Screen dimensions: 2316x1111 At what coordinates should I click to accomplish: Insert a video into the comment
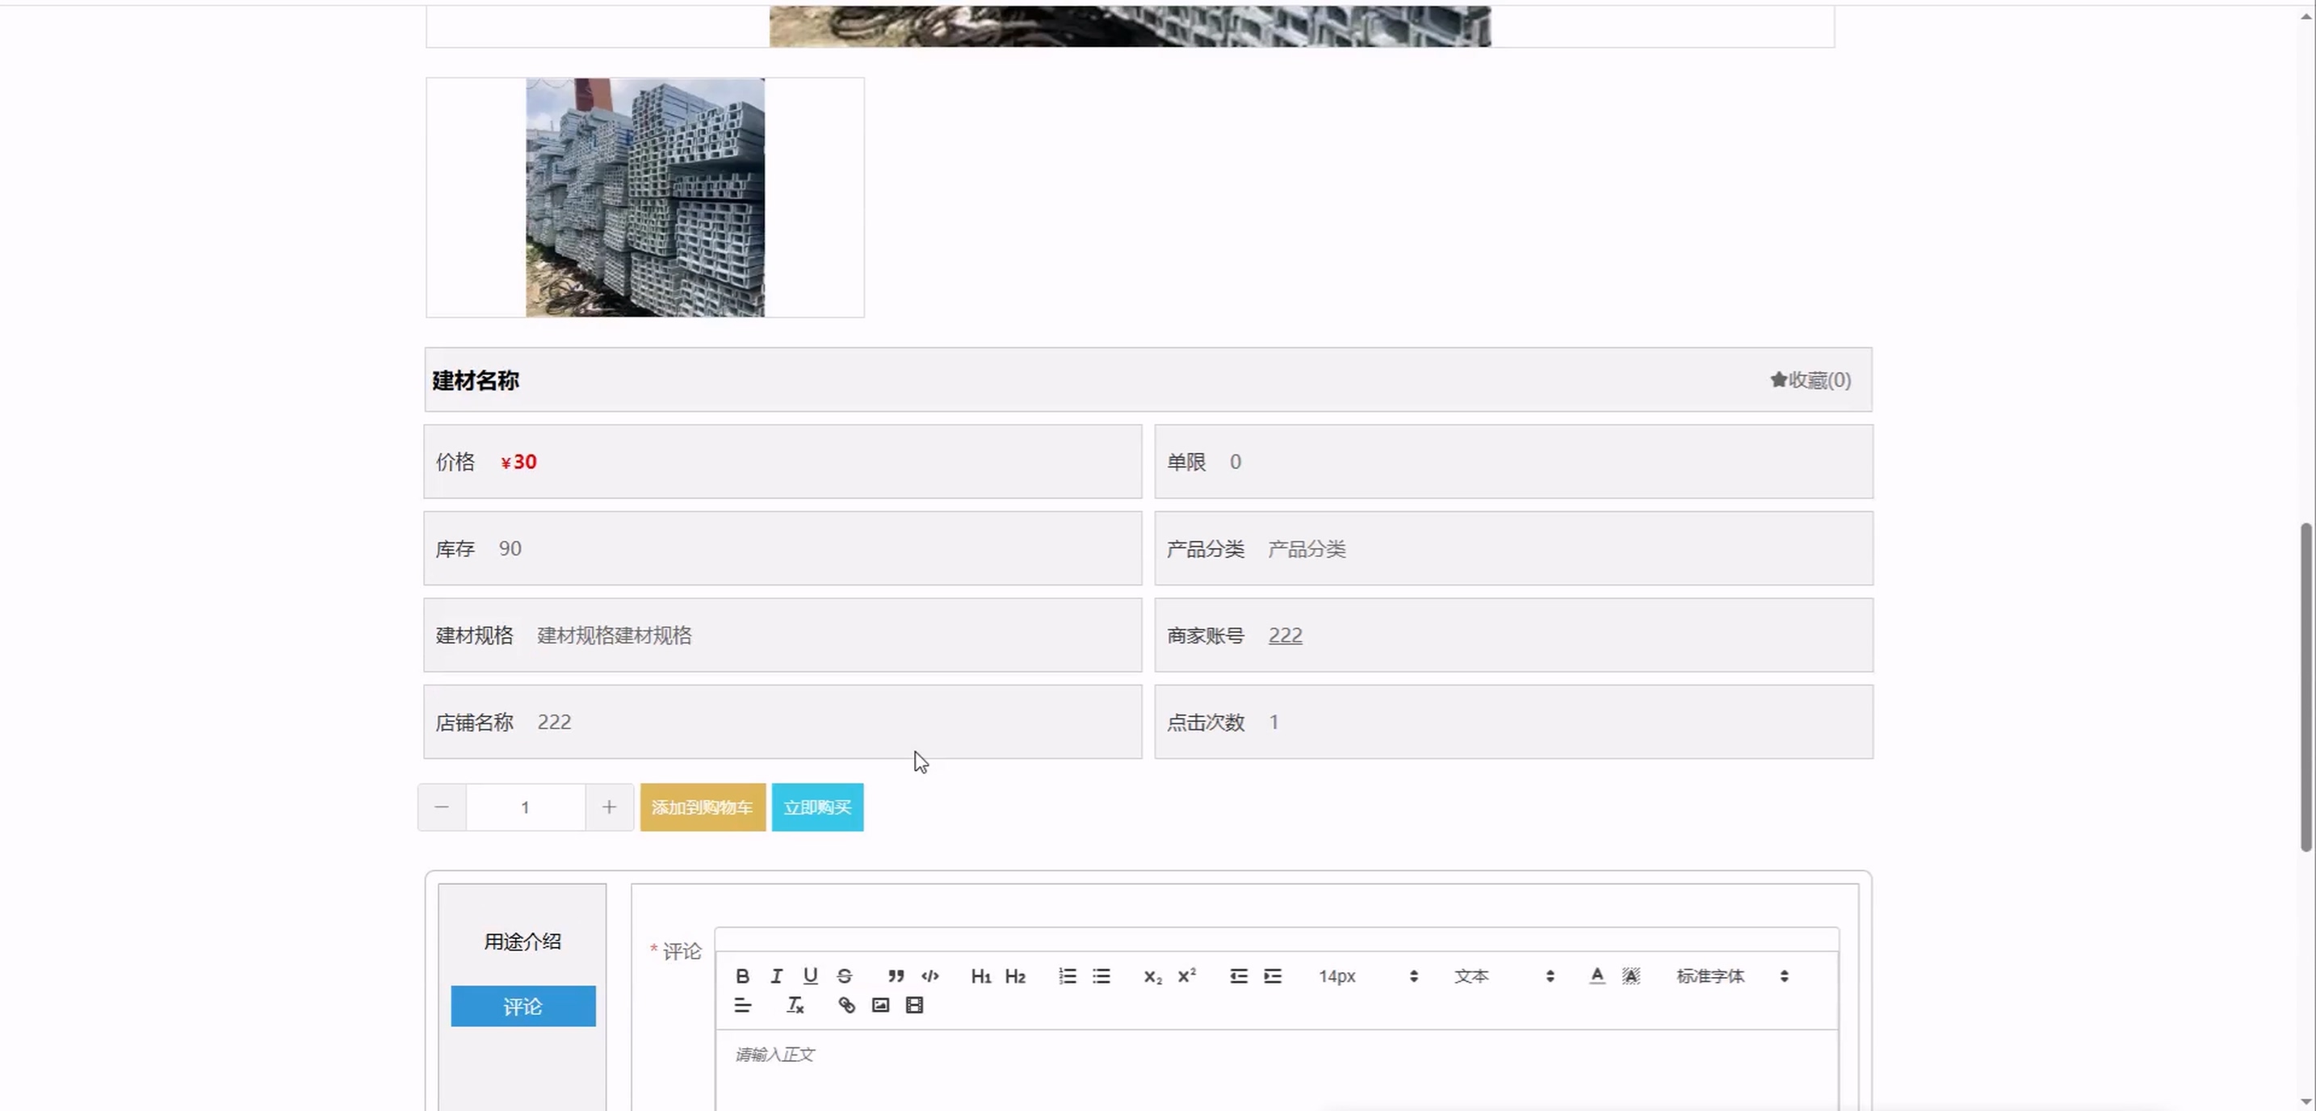[914, 1005]
